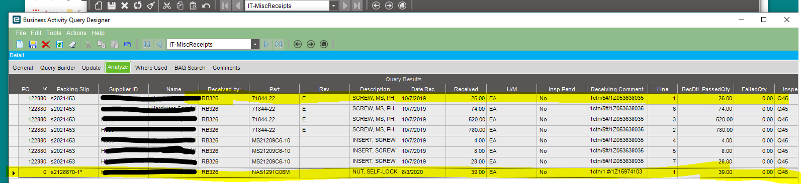Click the passed quantity cell 39.00
The image size is (801, 184).
point(706,172)
